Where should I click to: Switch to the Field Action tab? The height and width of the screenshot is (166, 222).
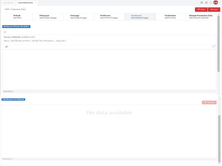[x=170, y=17]
